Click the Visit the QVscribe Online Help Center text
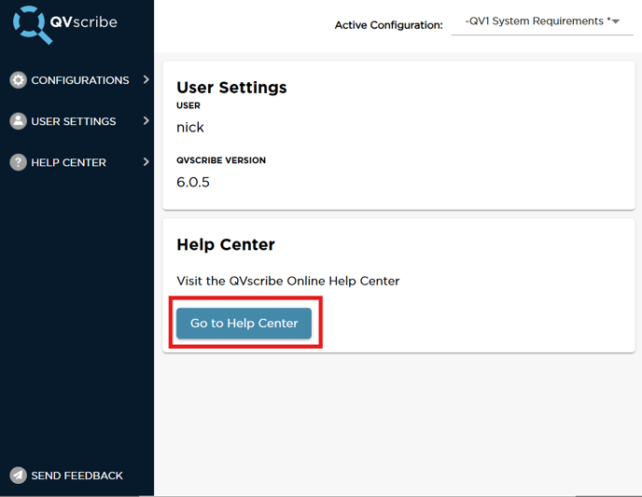 [287, 281]
